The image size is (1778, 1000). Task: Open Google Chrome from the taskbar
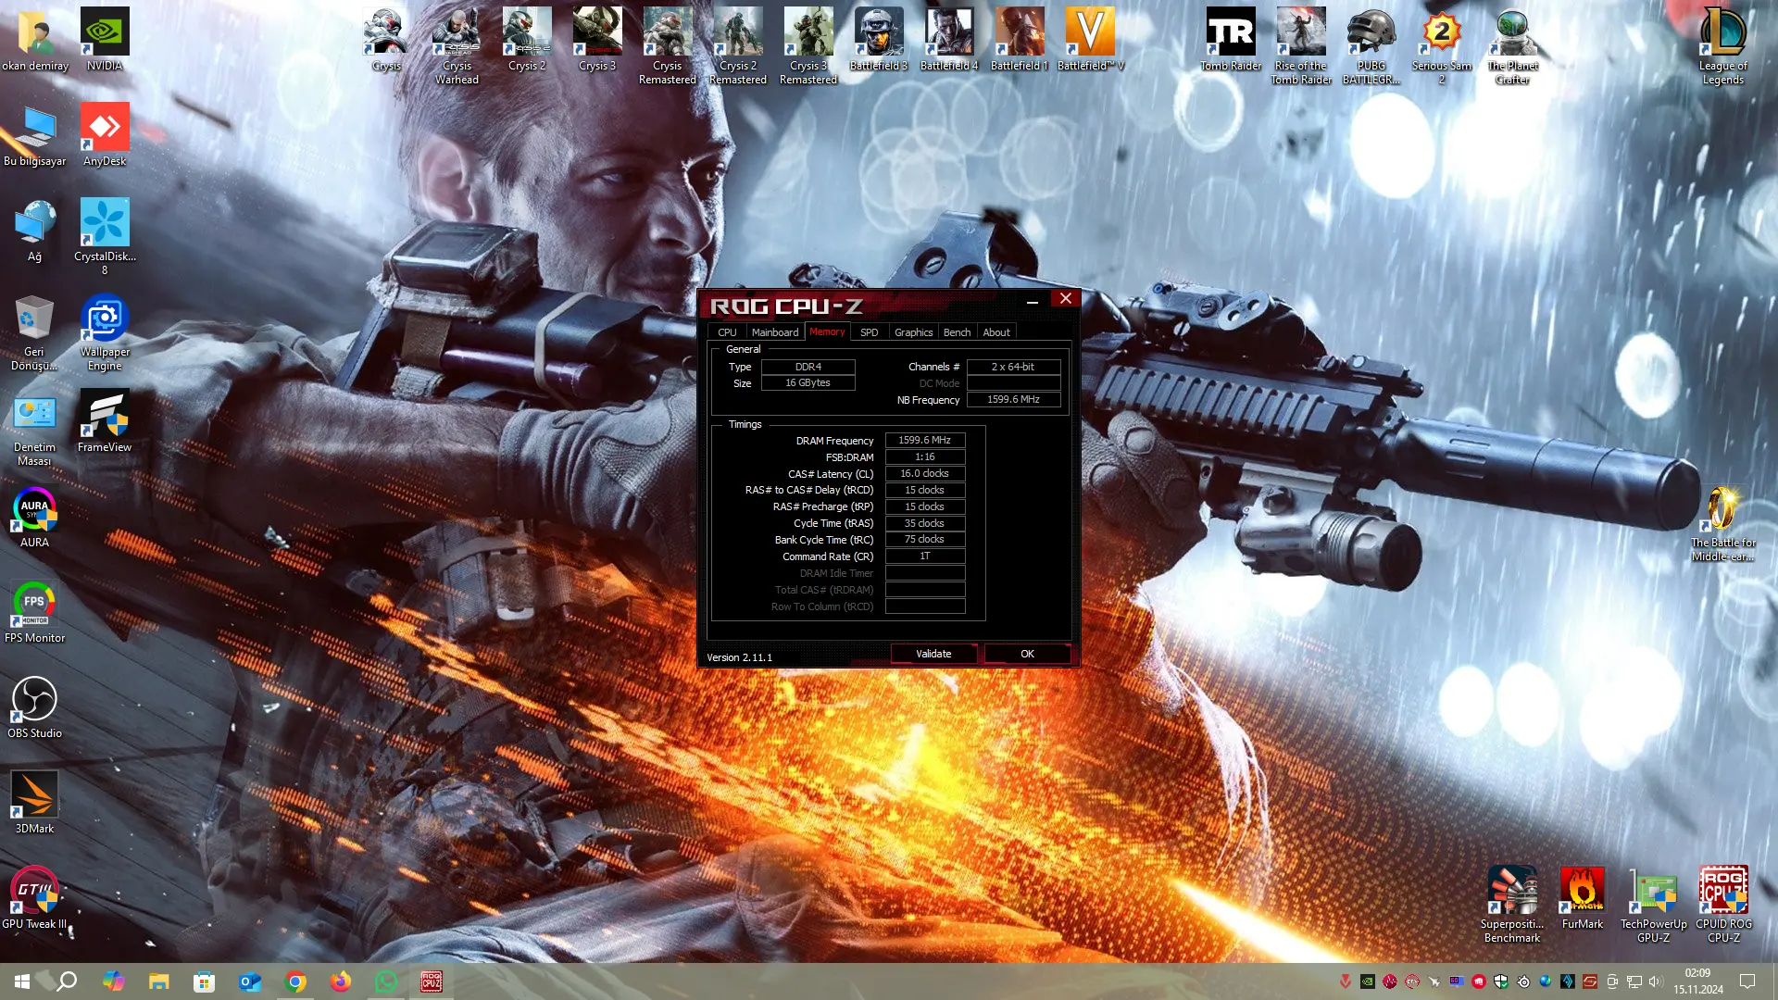[x=295, y=981]
